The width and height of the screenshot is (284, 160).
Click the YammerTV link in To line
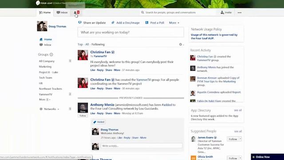(100, 56)
